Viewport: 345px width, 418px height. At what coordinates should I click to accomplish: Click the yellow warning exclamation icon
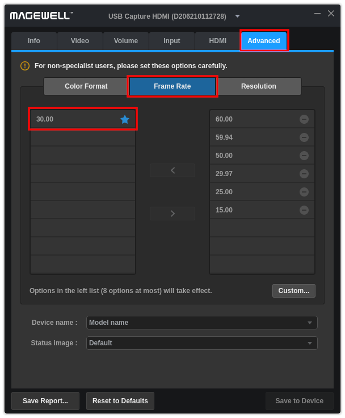(x=25, y=66)
